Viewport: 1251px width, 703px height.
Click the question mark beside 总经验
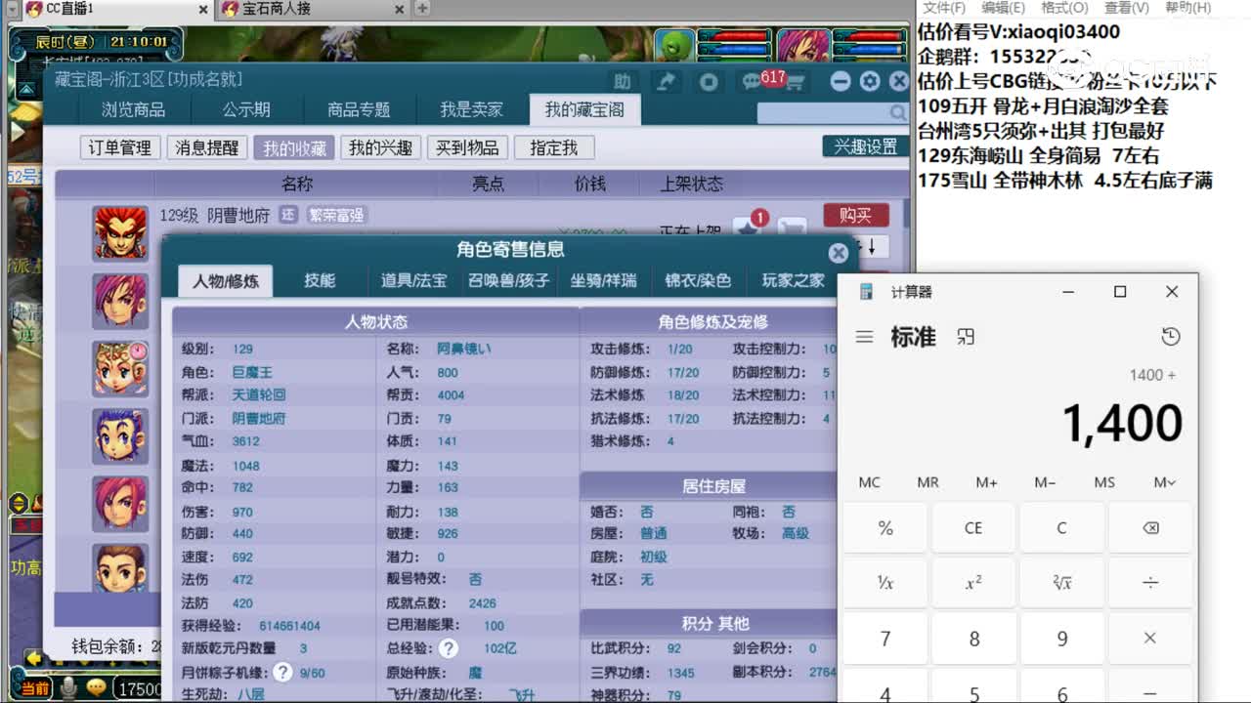pyautogui.click(x=448, y=648)
